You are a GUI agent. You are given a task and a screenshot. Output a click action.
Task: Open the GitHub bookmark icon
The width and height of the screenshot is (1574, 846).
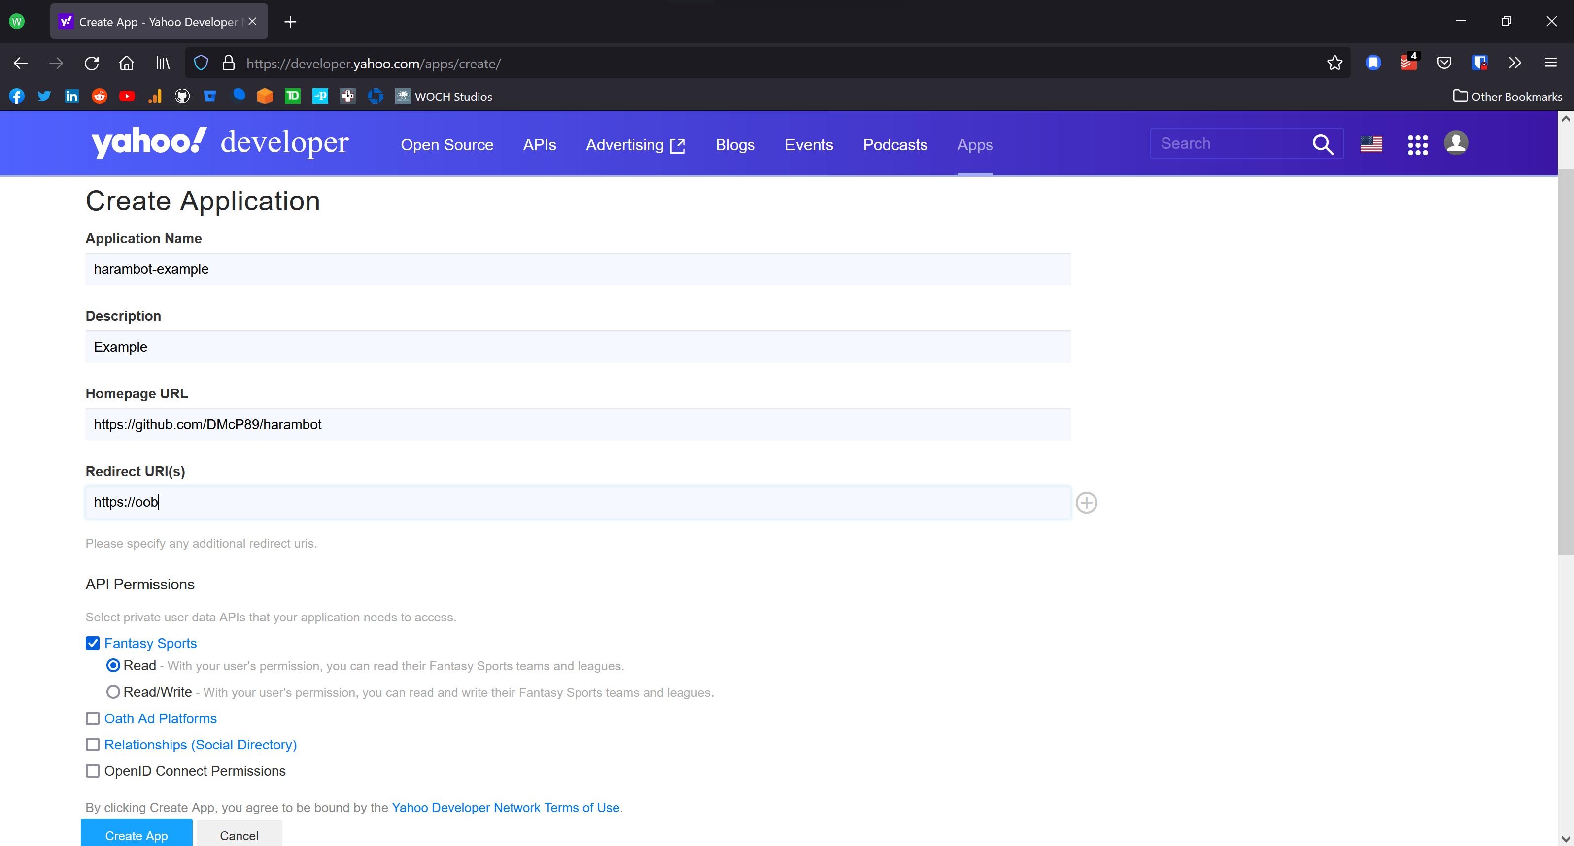tap(182, 97)
